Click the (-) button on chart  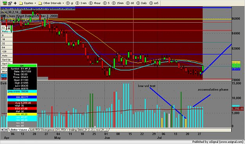[7, 27]
